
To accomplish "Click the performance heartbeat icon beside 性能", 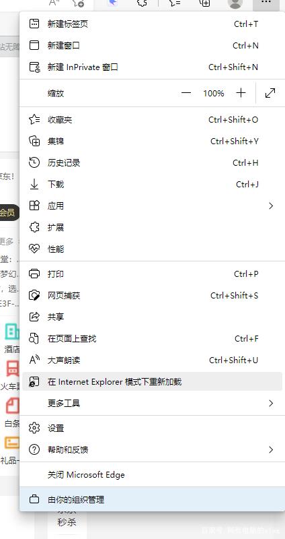I will coord(34,249).
